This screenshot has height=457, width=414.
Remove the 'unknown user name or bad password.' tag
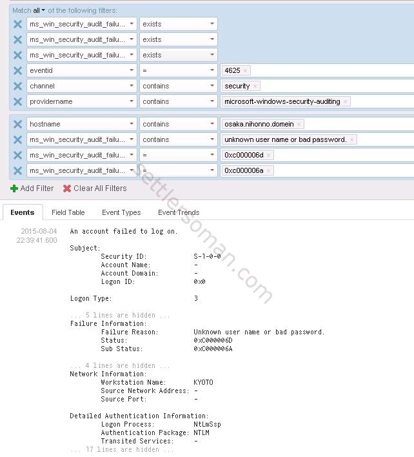point(351,139)
